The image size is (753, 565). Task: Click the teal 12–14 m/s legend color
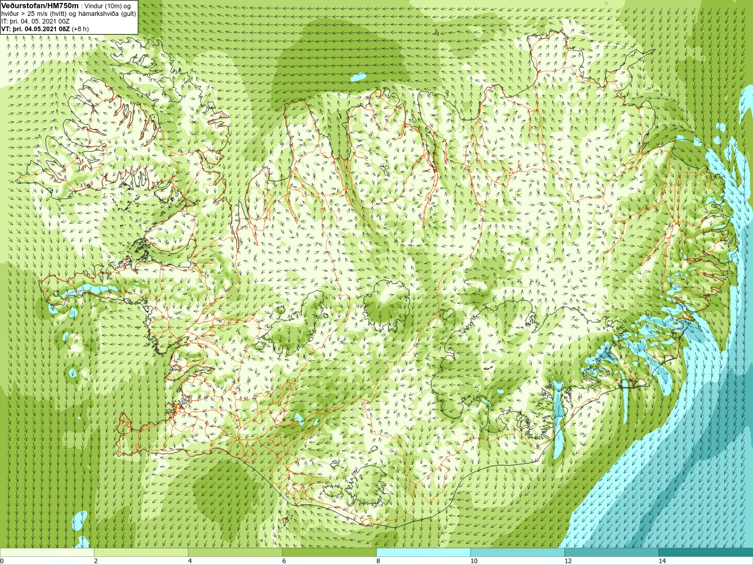pos(612,553)
